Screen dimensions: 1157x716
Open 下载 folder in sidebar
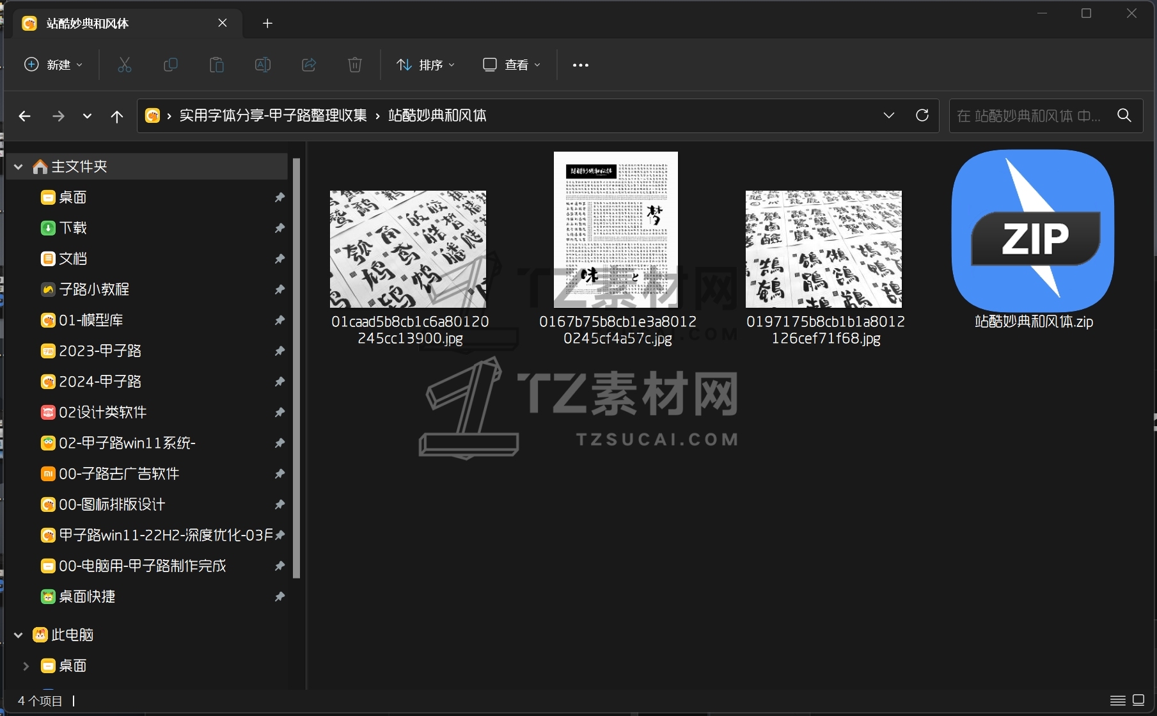(x=72, y=228)
